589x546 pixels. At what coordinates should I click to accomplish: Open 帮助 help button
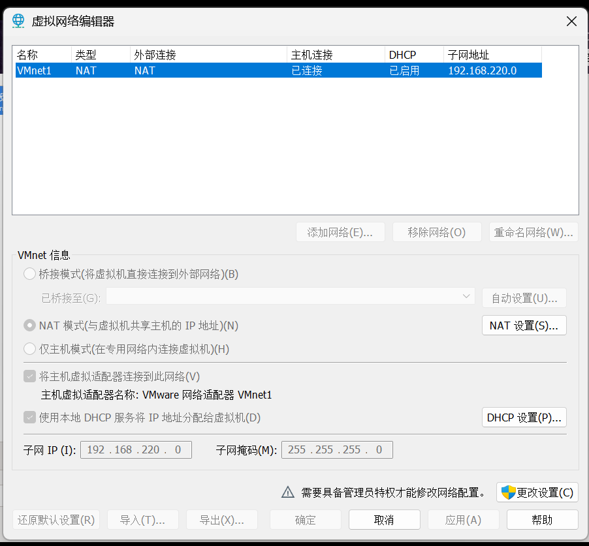point(542,520)
